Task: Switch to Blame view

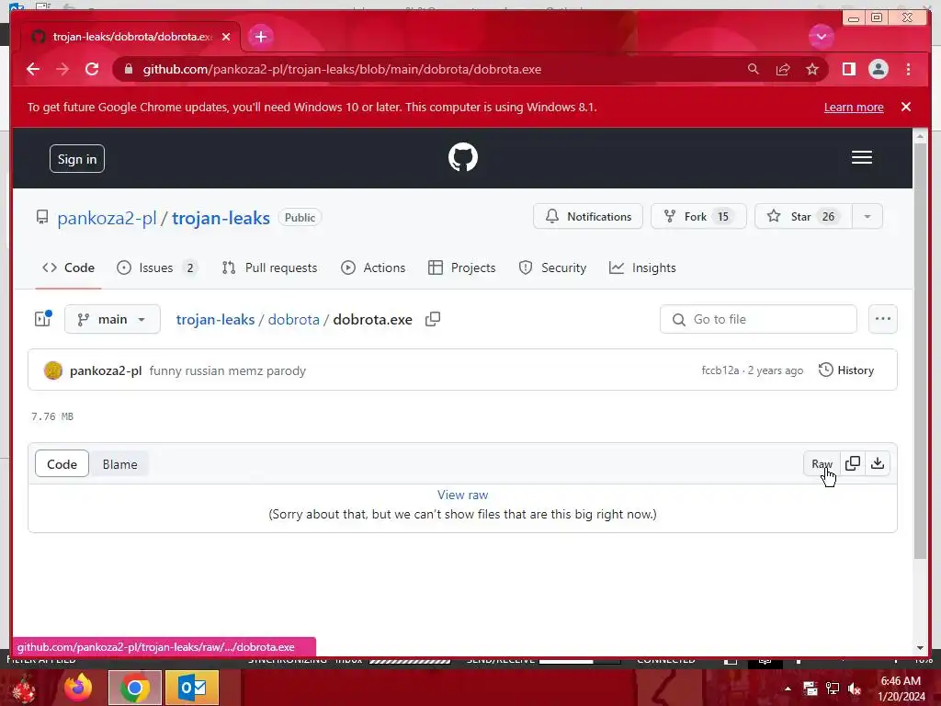Action: [120, 464]
